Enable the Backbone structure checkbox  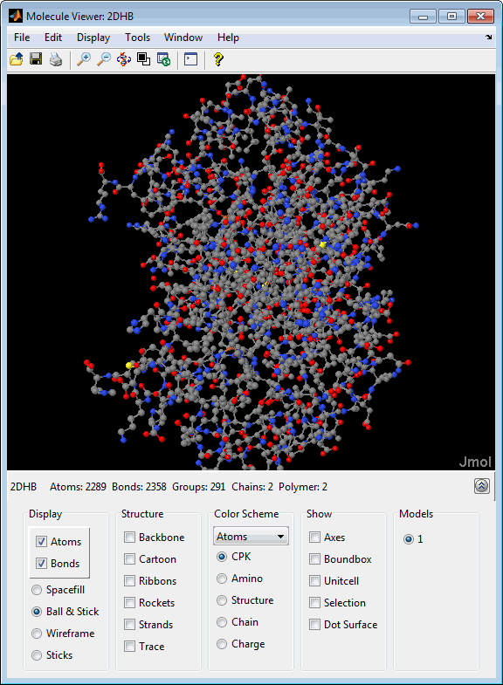point(129,537)
